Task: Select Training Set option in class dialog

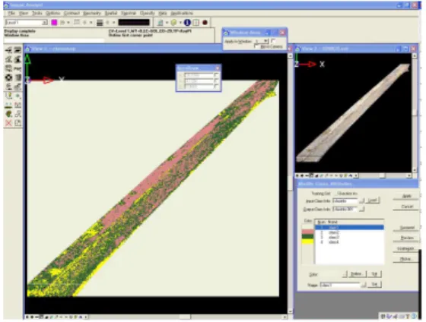Action: [x=320, y=194]
